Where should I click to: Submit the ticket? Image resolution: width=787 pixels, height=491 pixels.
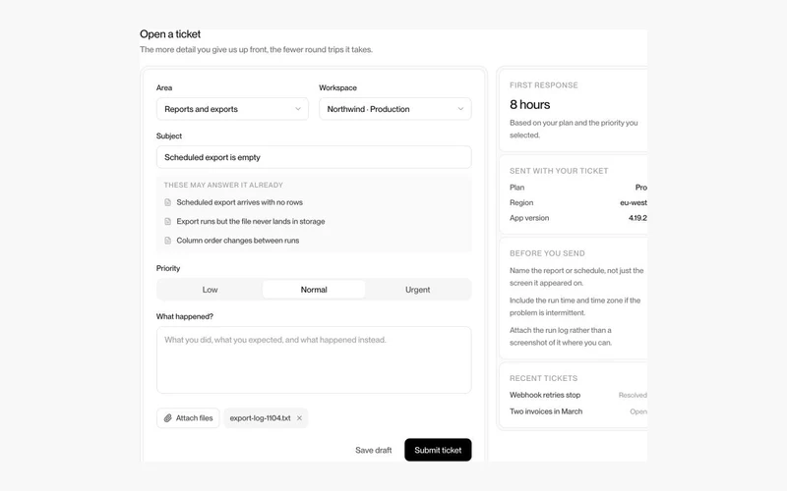click(x=438, y=450)
